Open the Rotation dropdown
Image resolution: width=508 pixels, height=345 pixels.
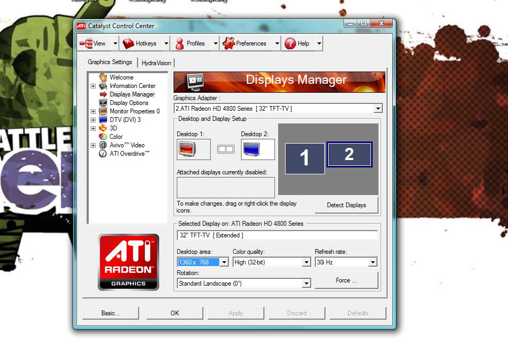tap(306, 283)
